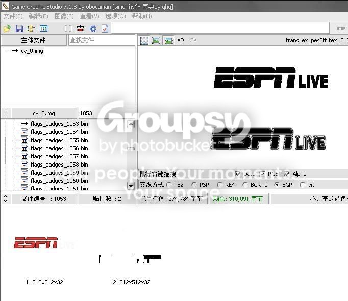Click the 预留空间: 374,784 字节 status text
Image resolution: width=348 pixels, height=301 pixels.
171,199
